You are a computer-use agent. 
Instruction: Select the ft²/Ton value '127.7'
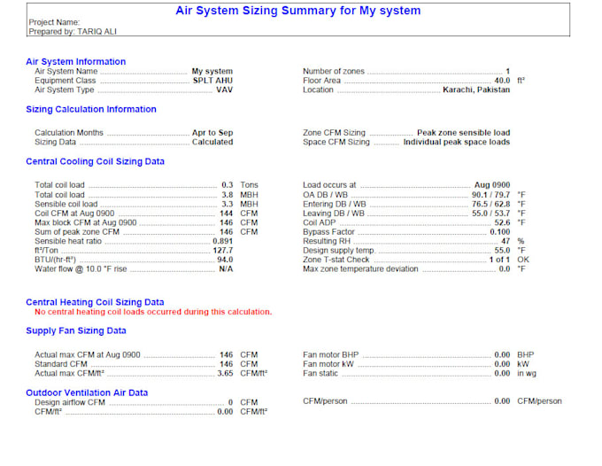coord(223,250)
